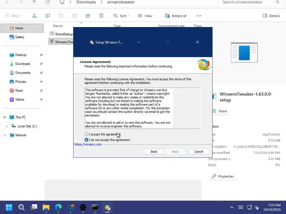Image resolution: width=286 pixels, height=214 pixels.
Task: Open Documents in the navigation pane
Action: click(23, 73)
